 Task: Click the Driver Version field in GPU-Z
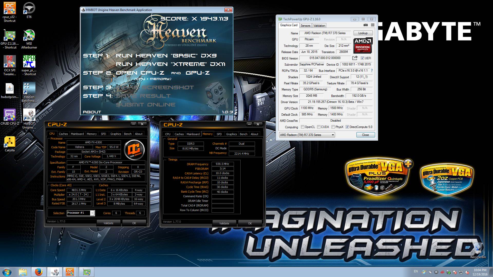click(x=336, y=102)
